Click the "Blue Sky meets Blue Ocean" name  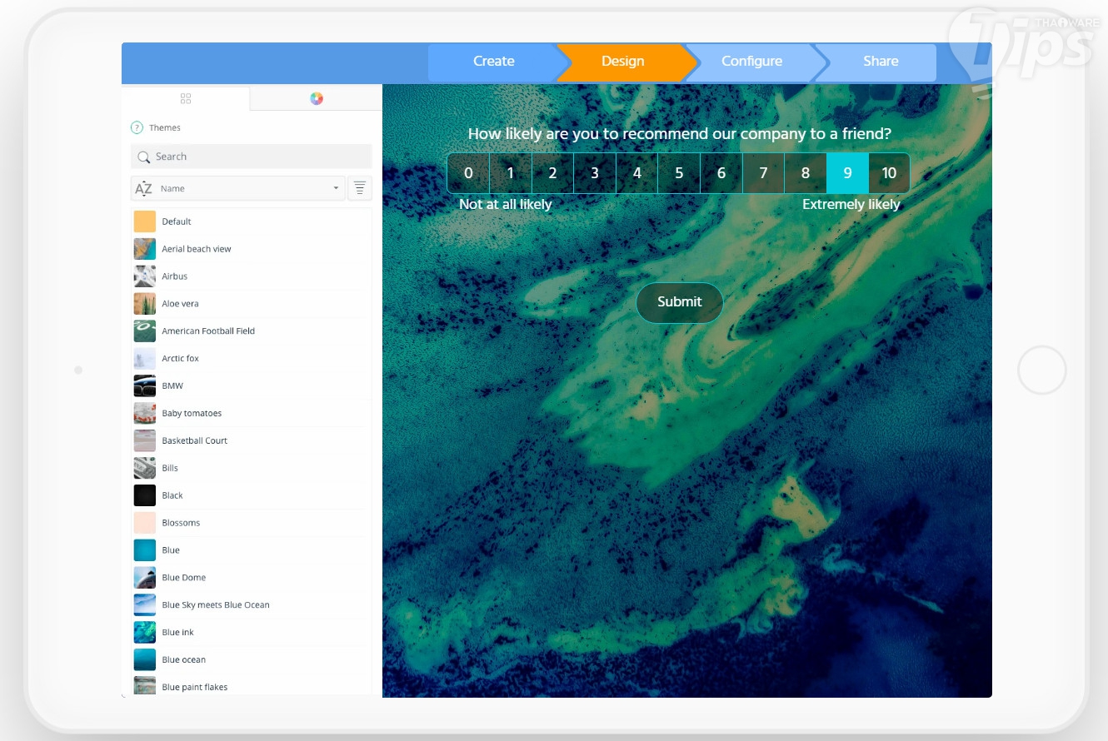(216, 605)
